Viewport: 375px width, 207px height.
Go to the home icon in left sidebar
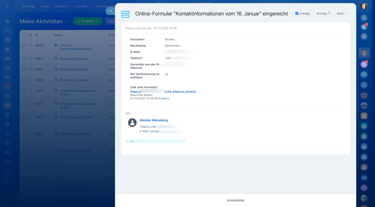[7, 21]
